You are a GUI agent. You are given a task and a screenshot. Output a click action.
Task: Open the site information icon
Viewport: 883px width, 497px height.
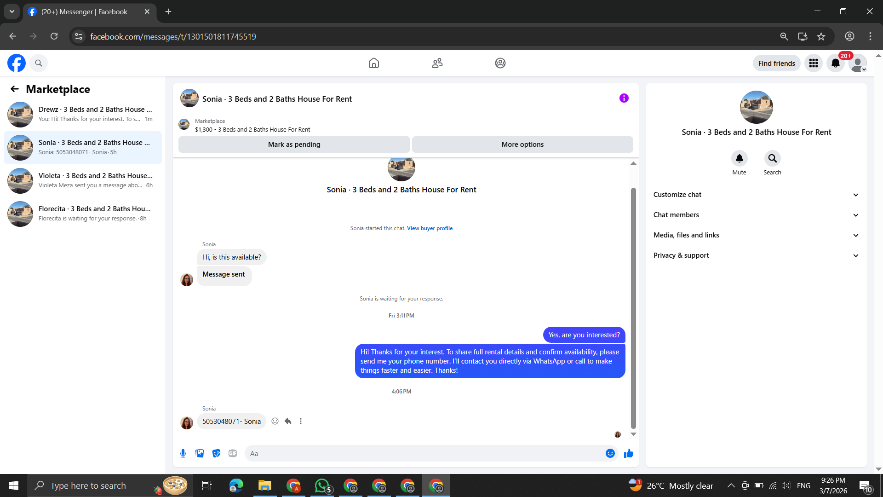click(79, 36)
